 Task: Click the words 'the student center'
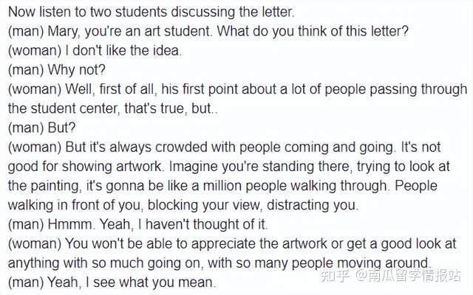coord(63,108)
